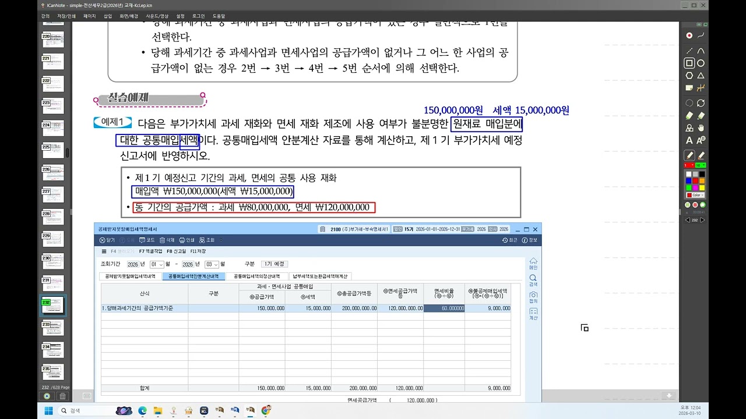The width and height of the screenshot is (746, 419).
Task: Switch to 공통매입세액안분계산내역 tab
Action: click(x=193, y=276)
